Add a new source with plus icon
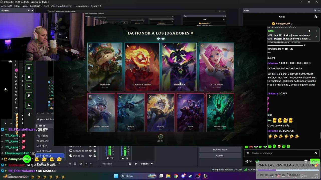This screenshot has width=321, height=180. click(70, 164)
